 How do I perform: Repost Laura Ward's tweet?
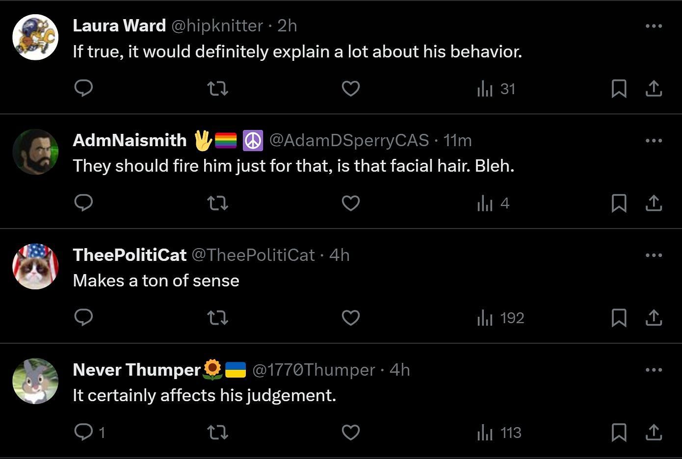[217, 89]
